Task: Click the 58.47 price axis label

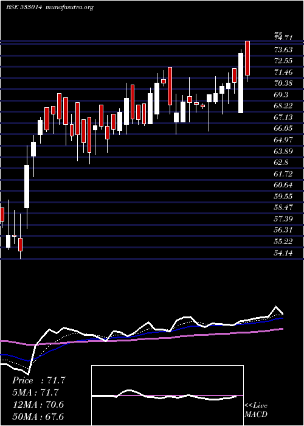Action: coord(283,208)
